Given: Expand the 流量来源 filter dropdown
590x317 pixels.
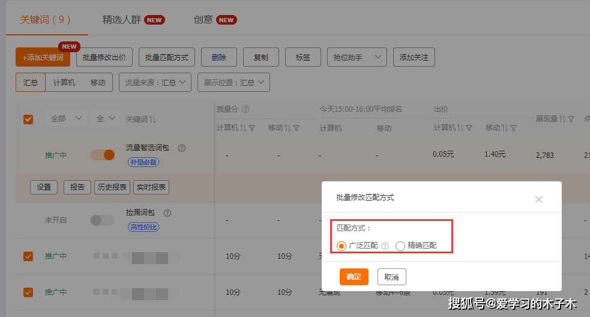Looking at the screenshot, I should pos(155,82).
